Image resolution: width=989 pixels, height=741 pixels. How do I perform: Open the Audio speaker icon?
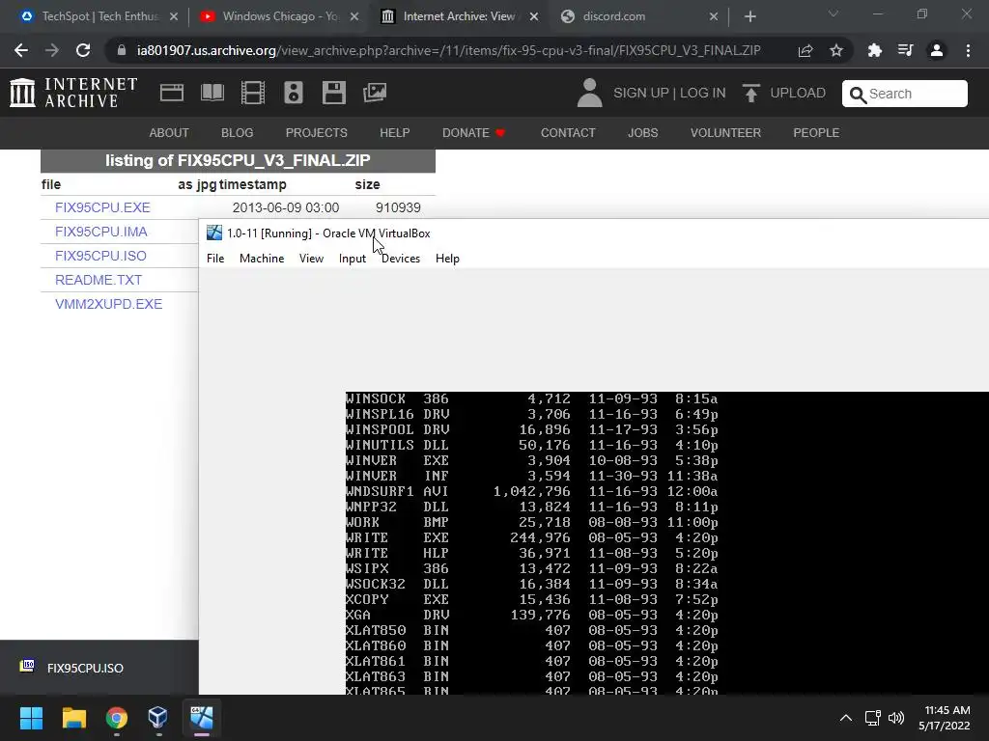tap(294, 93)
